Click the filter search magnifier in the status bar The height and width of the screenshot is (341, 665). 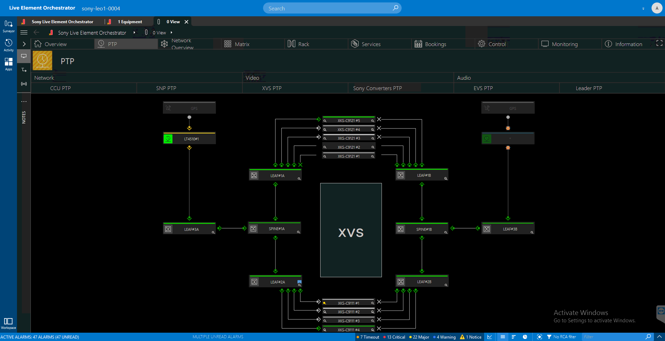pyautogui.click(x=648, y=337)
